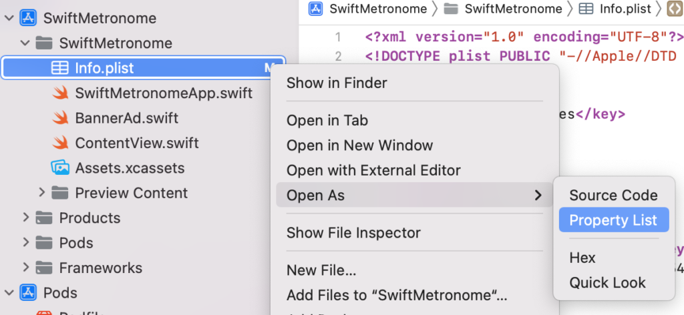Select Source Code in the submenu
684x315 pixels.
click(x=614, y=195)
